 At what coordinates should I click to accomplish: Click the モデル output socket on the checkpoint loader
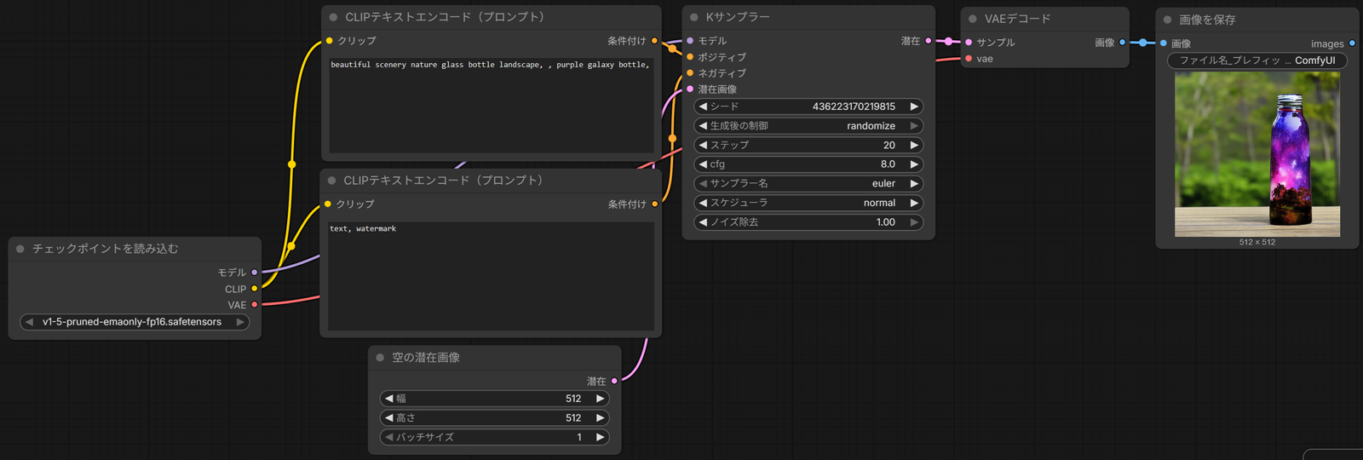click(x=254, y=273)
